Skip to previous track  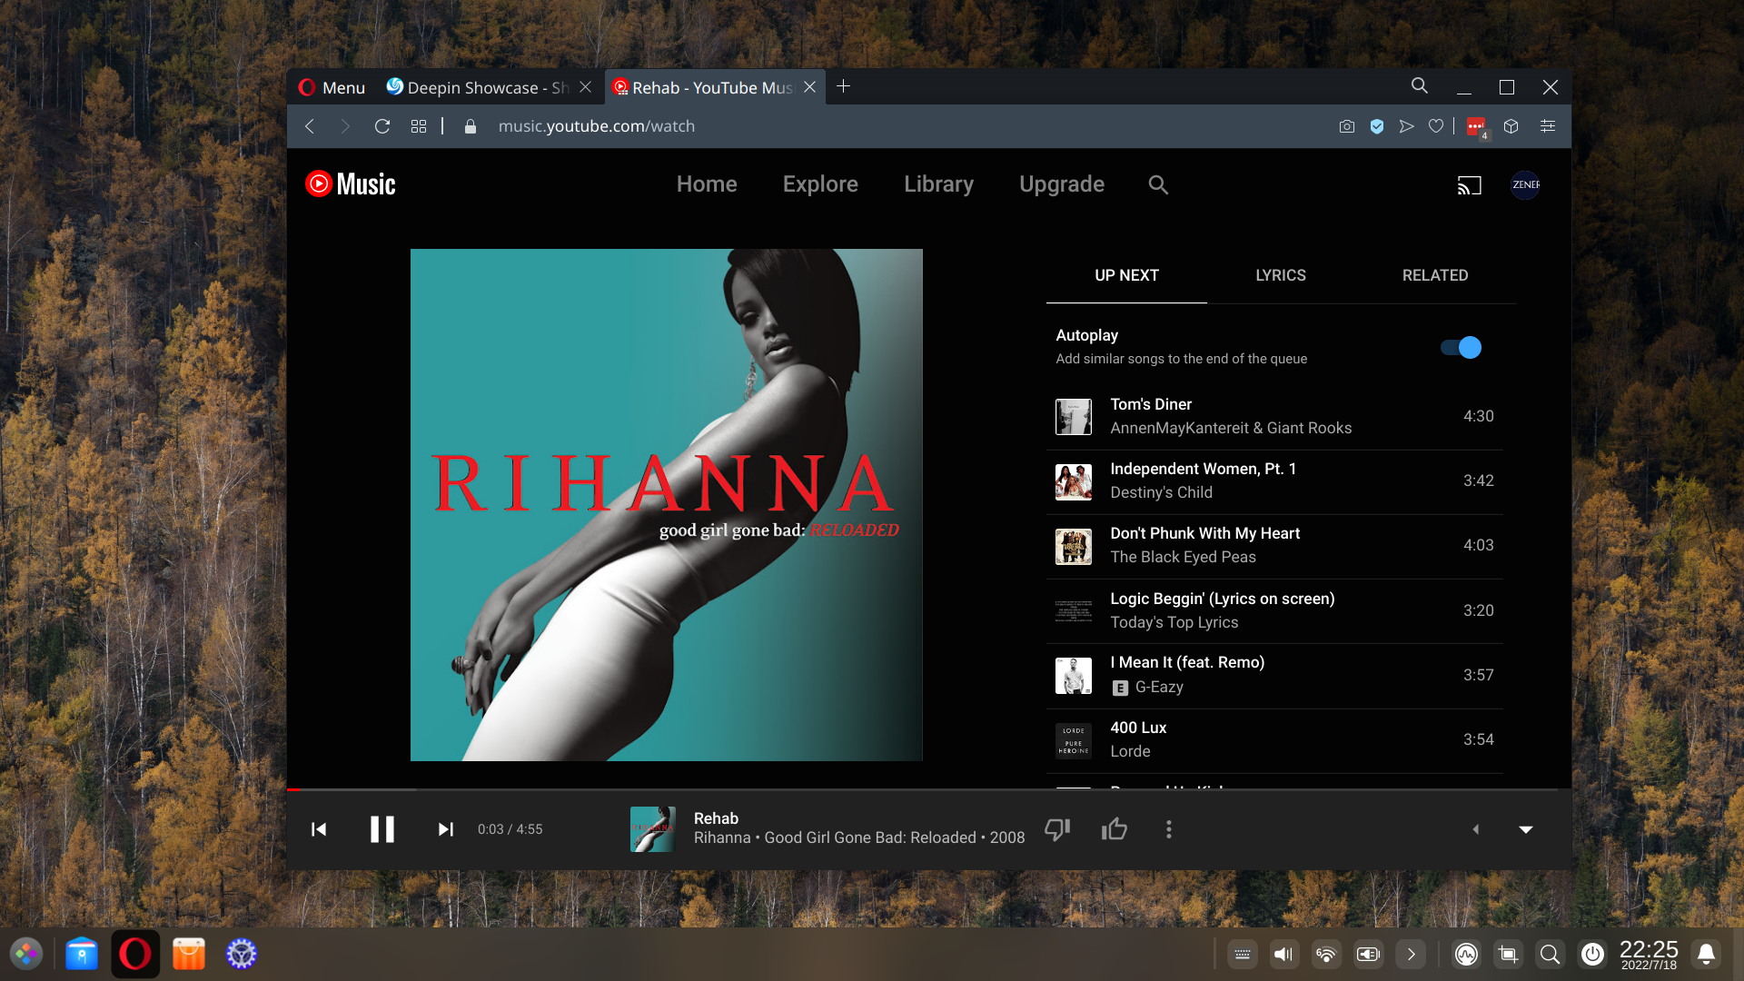coord(319,829)
